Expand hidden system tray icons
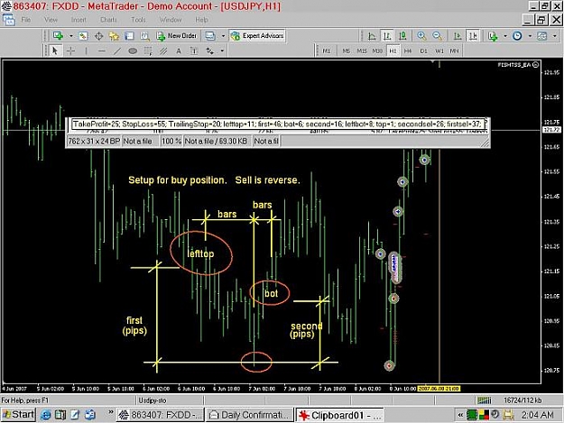 click(460, 416)
